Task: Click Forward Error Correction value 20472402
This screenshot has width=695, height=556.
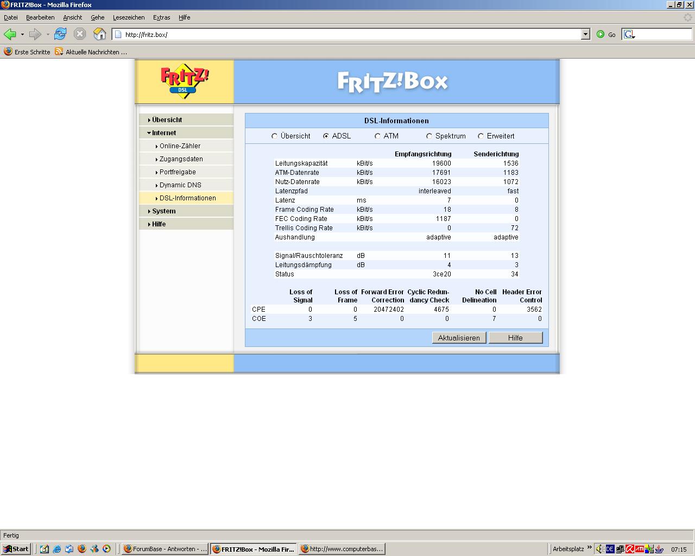Action: click(x=389, y=309)
